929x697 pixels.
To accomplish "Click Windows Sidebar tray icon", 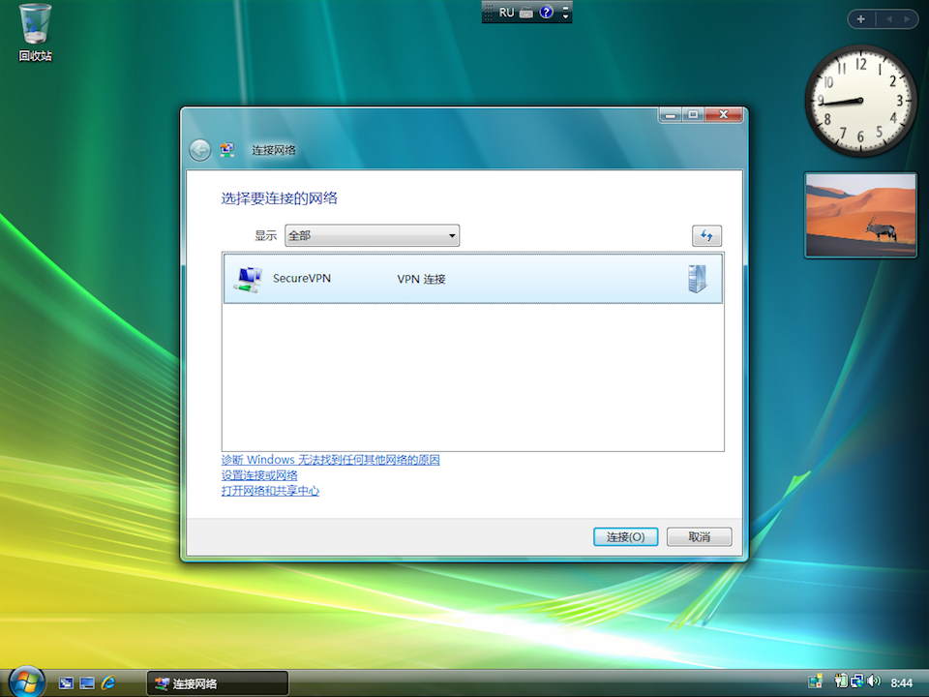I will [816, 682].
